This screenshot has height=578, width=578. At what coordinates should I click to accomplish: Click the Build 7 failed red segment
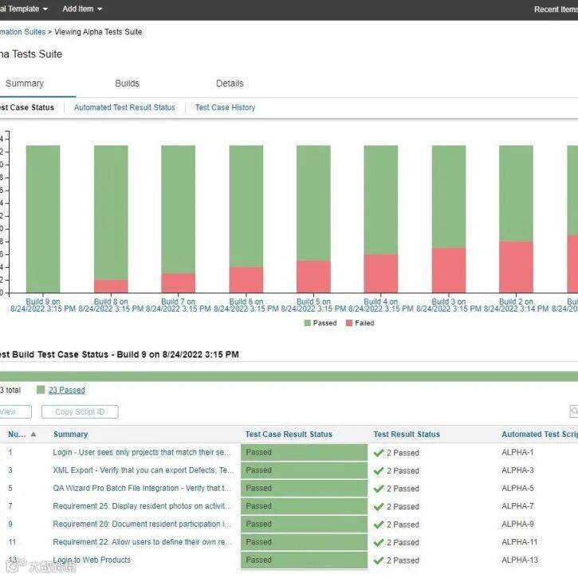point(179,283)
